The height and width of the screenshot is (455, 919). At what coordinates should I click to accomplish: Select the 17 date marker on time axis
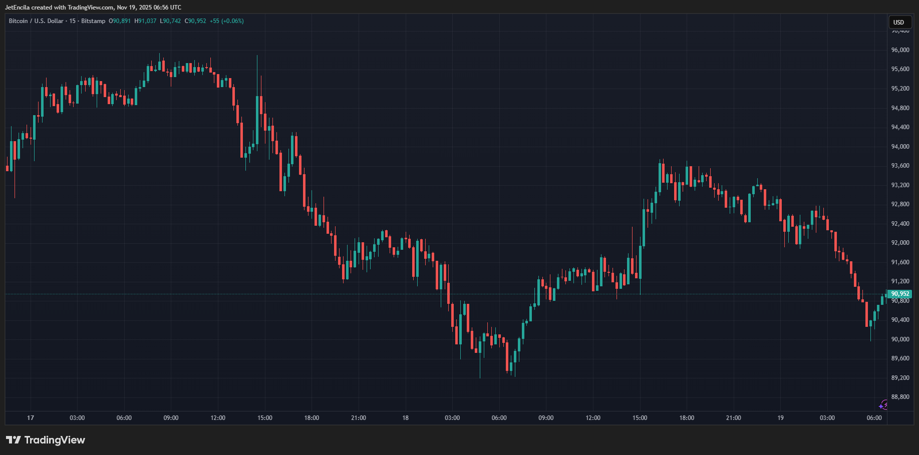tap(31, 418)
